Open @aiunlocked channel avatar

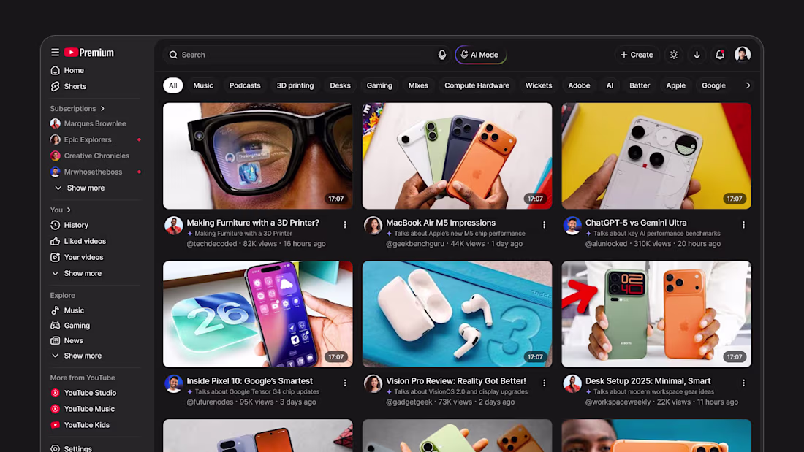[x=572, y=226]
